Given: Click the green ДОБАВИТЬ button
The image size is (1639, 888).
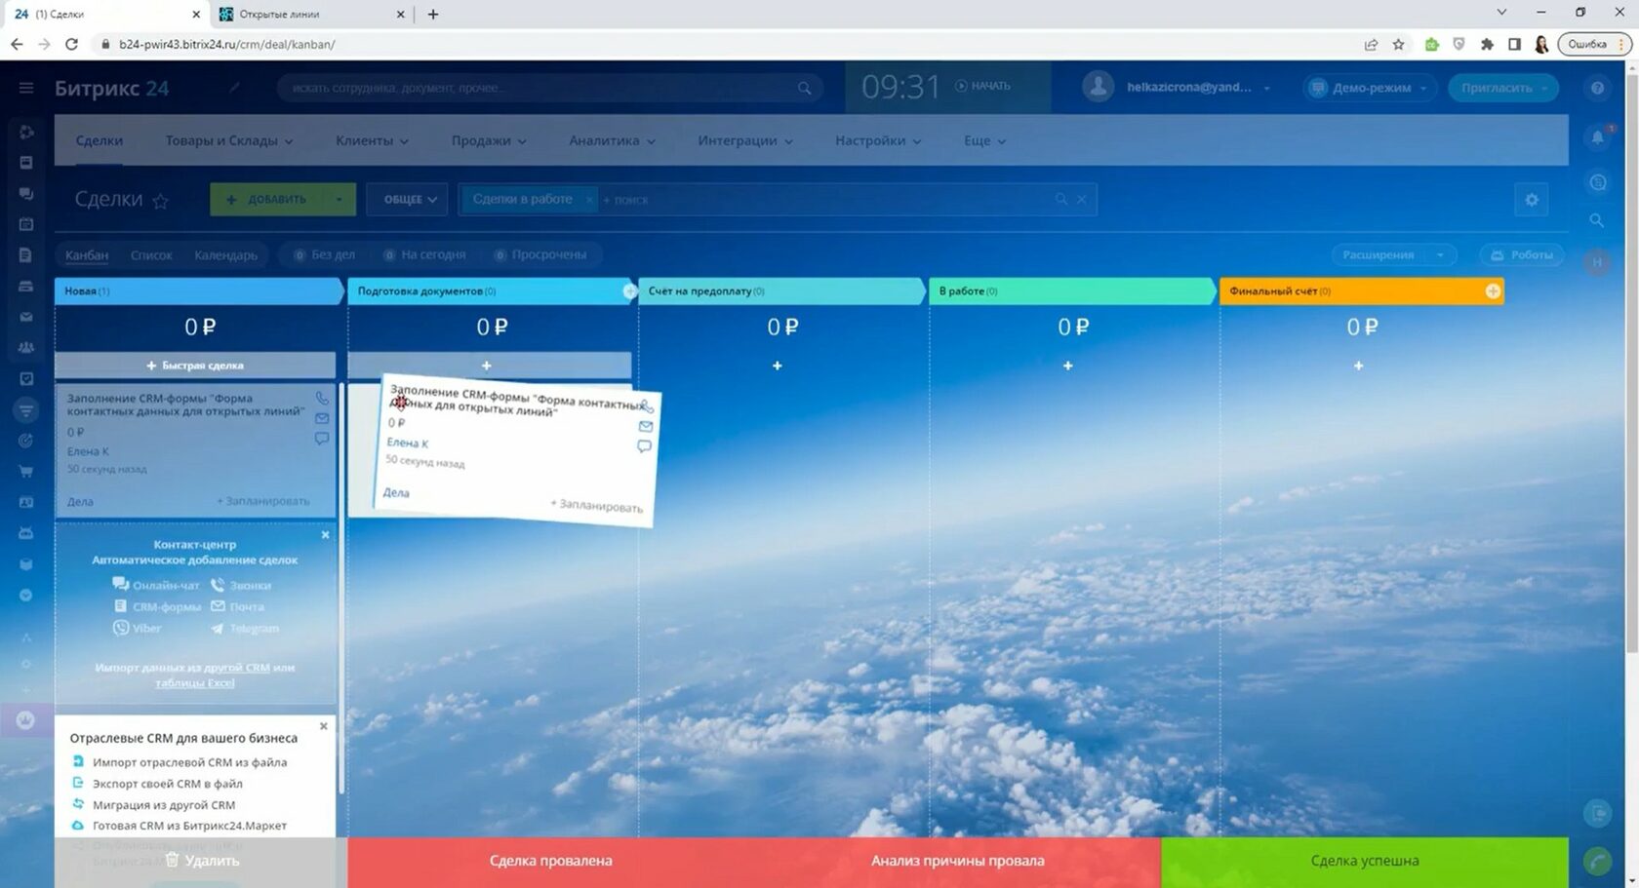Looking at the screenshot, I should [266, 200].
